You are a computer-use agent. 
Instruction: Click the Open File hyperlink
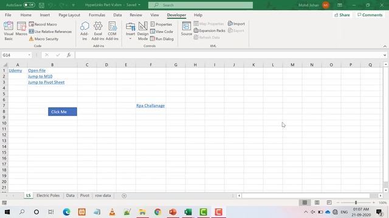tap(36, 71)
